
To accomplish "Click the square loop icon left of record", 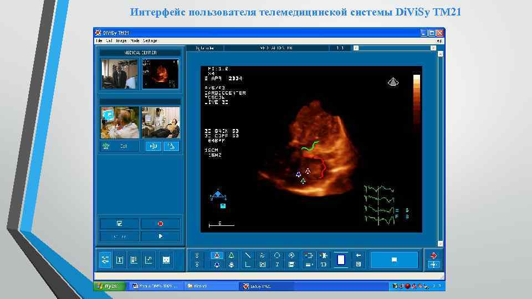I will click(x=120, y=224).
